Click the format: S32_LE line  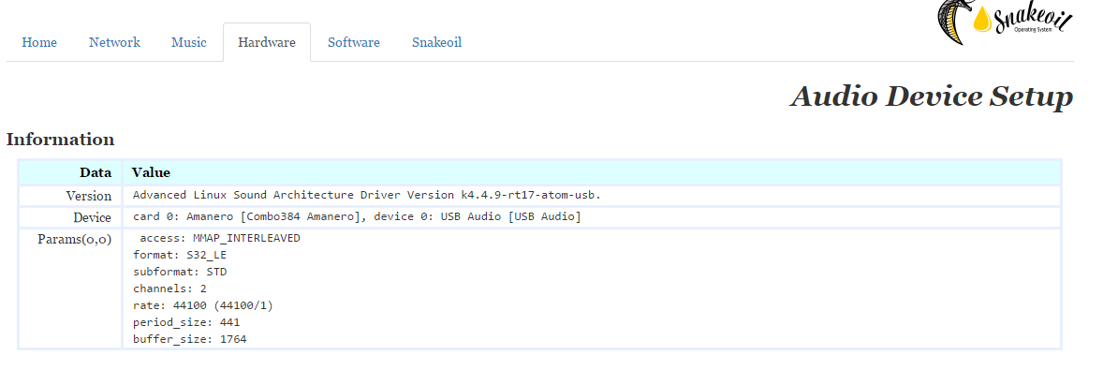pos(180,255)
